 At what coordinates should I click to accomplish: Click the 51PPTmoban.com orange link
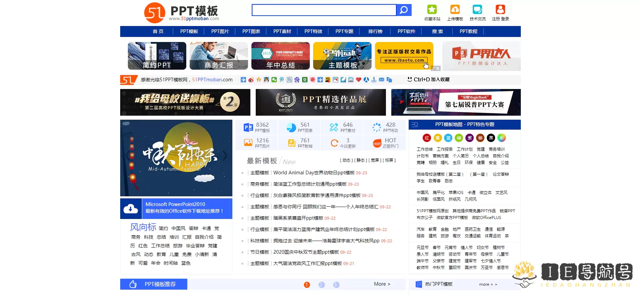[x=212, y=80]
